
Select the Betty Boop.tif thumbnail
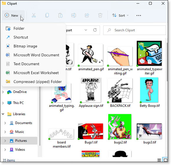pyautogui.click(x=149, y=92)
